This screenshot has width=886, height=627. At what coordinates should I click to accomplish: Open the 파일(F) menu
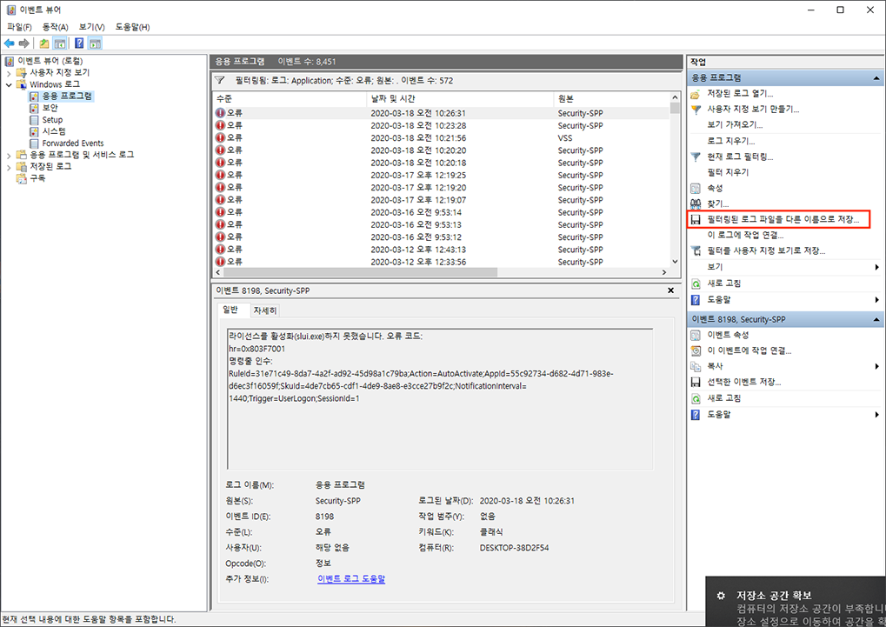(x=19, y=27)
